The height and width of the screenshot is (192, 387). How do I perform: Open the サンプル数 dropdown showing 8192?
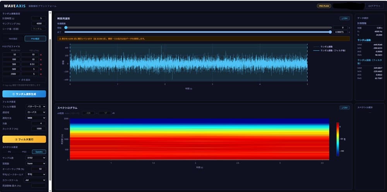(36, 158)
